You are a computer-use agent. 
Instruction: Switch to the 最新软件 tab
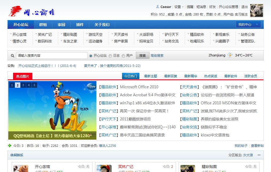pyautogui.click(x=231, y=76)
